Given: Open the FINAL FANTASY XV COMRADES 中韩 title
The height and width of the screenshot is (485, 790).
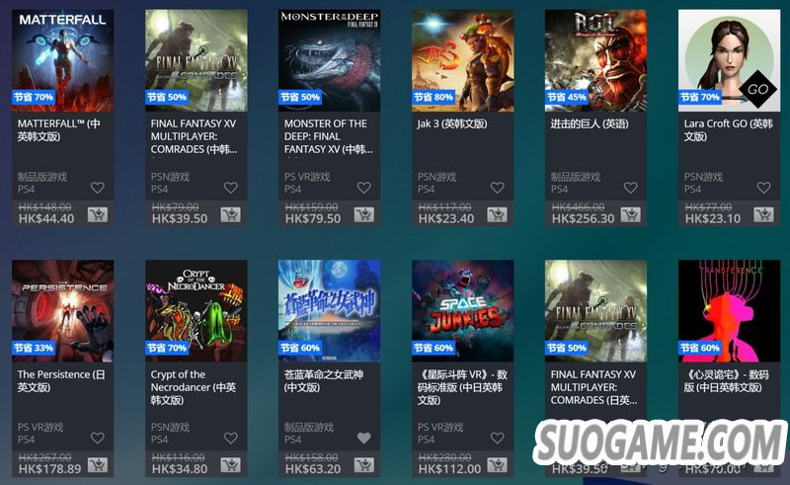Looking at the screenshot, I should pos(194,136).
